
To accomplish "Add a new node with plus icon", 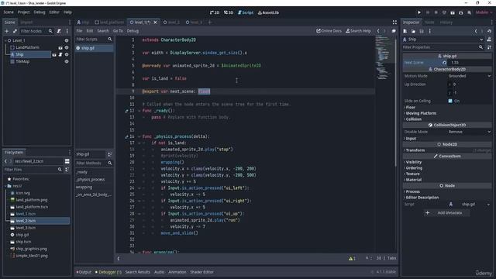I will pos(7,31).
